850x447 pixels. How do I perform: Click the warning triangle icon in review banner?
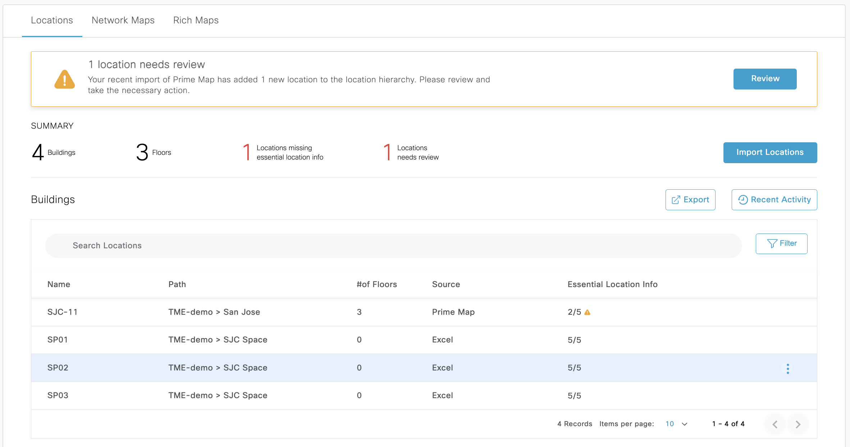click(x=65, y=79)
